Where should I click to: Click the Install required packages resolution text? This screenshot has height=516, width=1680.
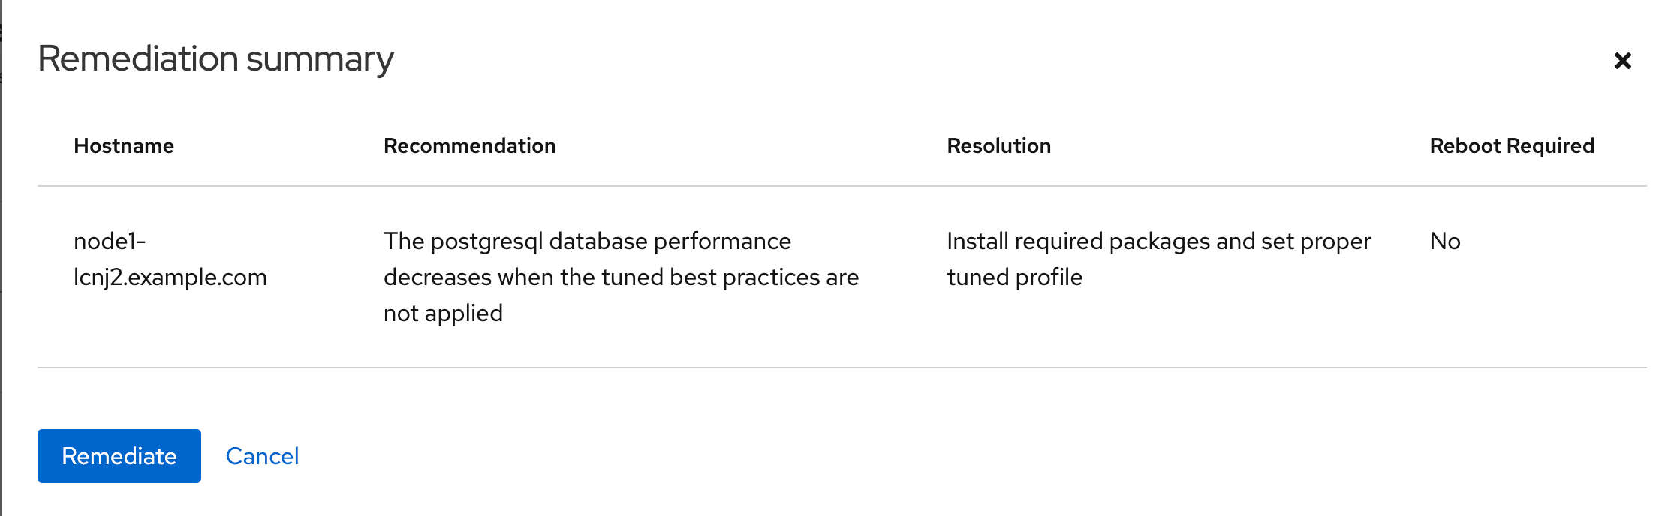coord(1159,259)
